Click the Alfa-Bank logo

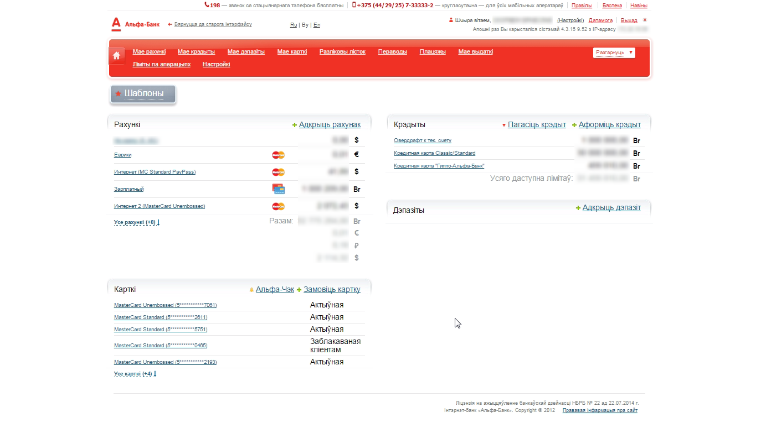tap(135, 24)
